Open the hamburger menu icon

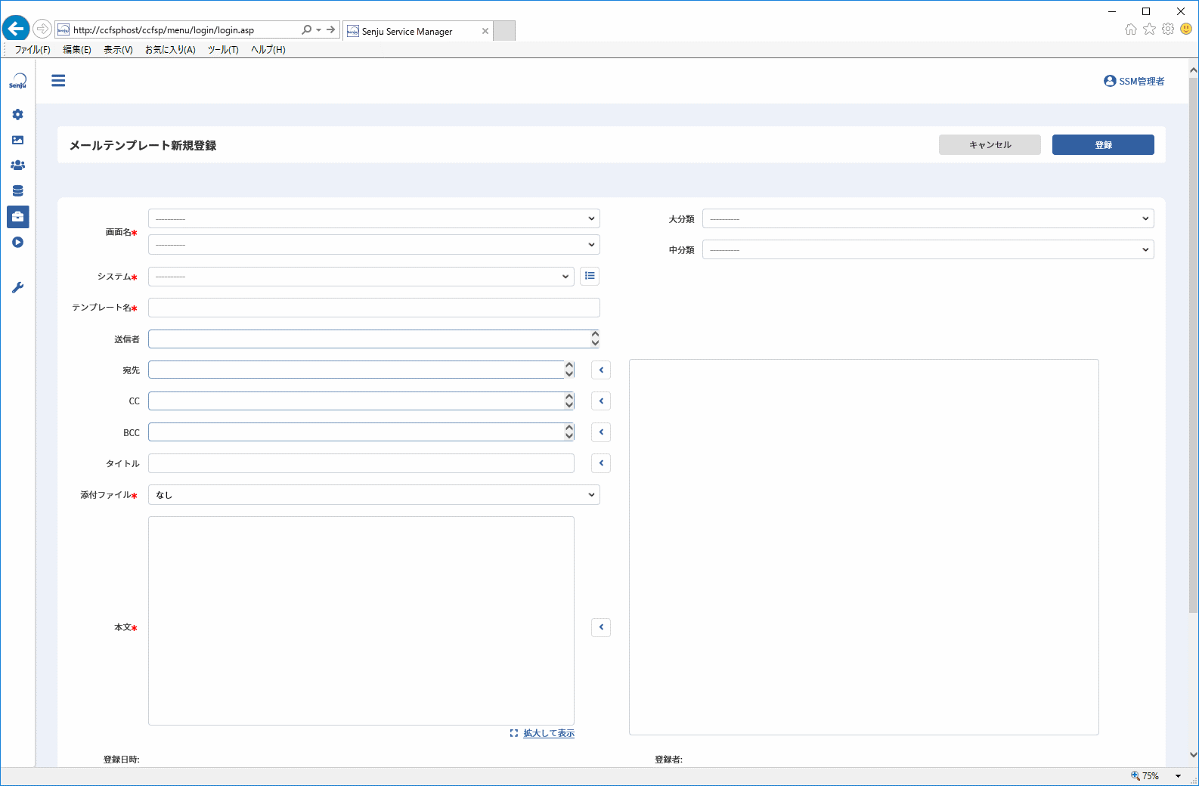[x=58, y=81]
